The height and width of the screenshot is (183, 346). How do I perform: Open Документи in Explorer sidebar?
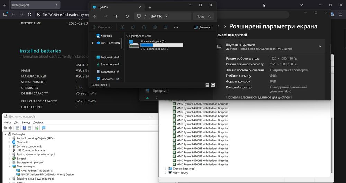pos(108,72)
